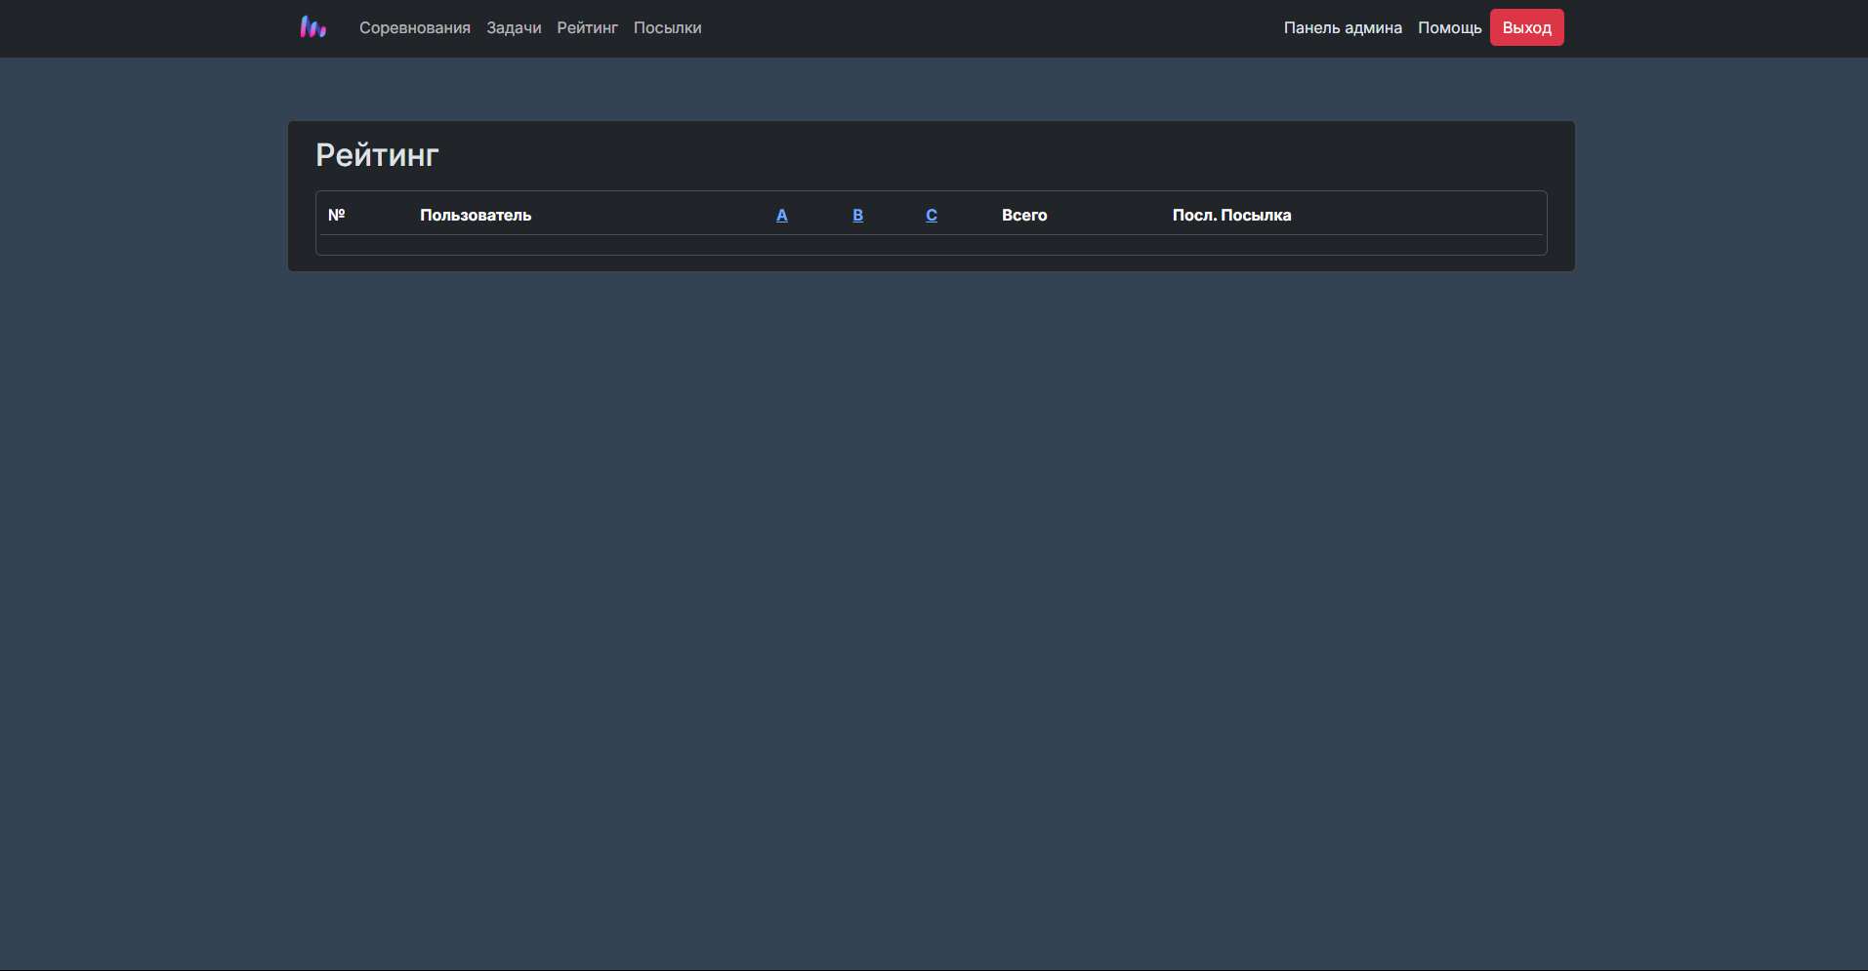This screenshot has height=971, width=1868.
Task: Click the empty table row below headers
Action: (931, 244)
